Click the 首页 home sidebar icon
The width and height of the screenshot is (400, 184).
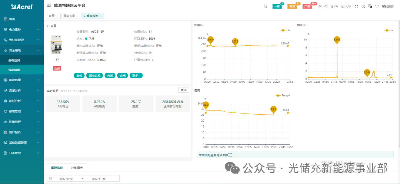point(5,19)
